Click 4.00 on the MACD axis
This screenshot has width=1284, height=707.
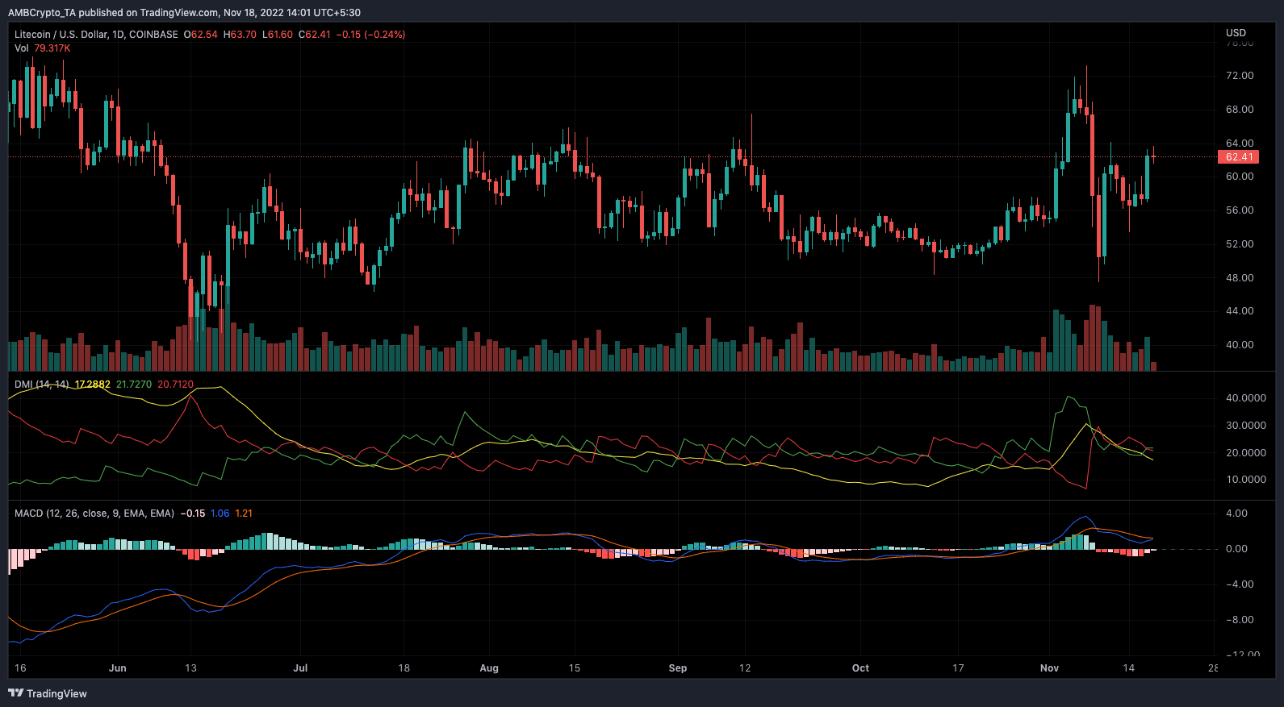pos(1237,514)
